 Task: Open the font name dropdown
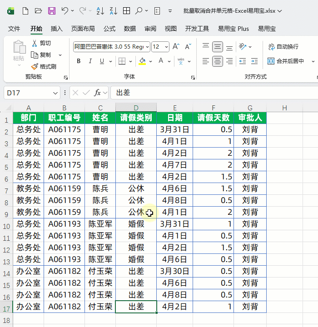tap(147, 46)
